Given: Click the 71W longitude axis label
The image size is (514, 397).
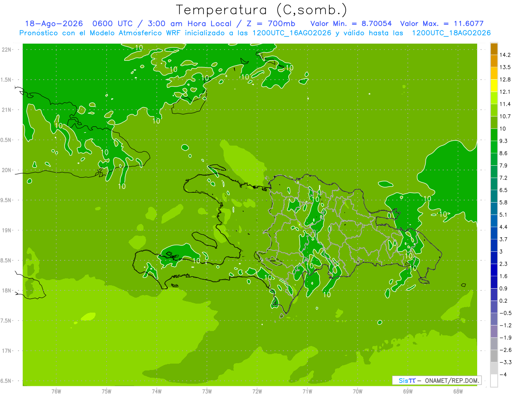Looking at the screenshot, I should tap(307, 391).
